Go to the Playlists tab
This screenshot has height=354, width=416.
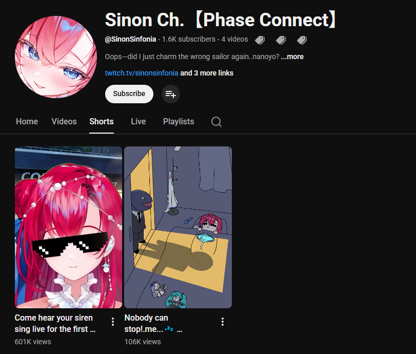[179, 121]
